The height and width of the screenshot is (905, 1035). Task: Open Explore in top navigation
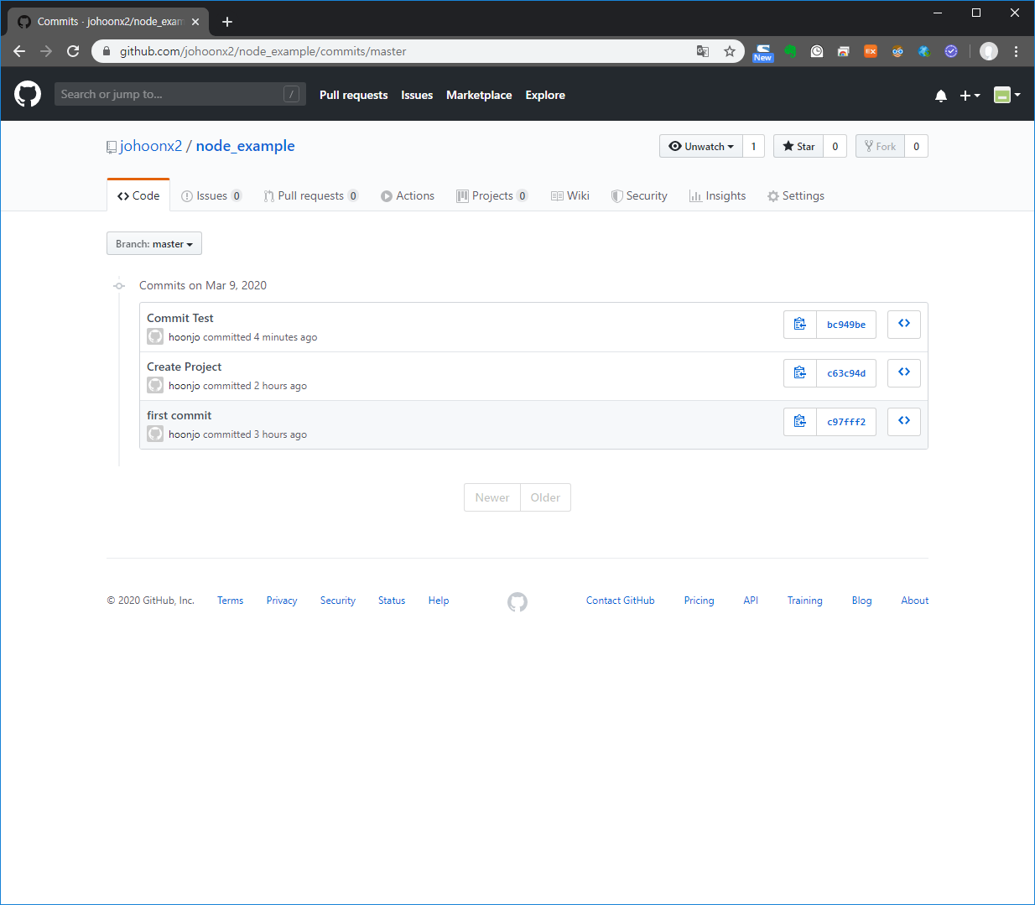tap(545, 95)
